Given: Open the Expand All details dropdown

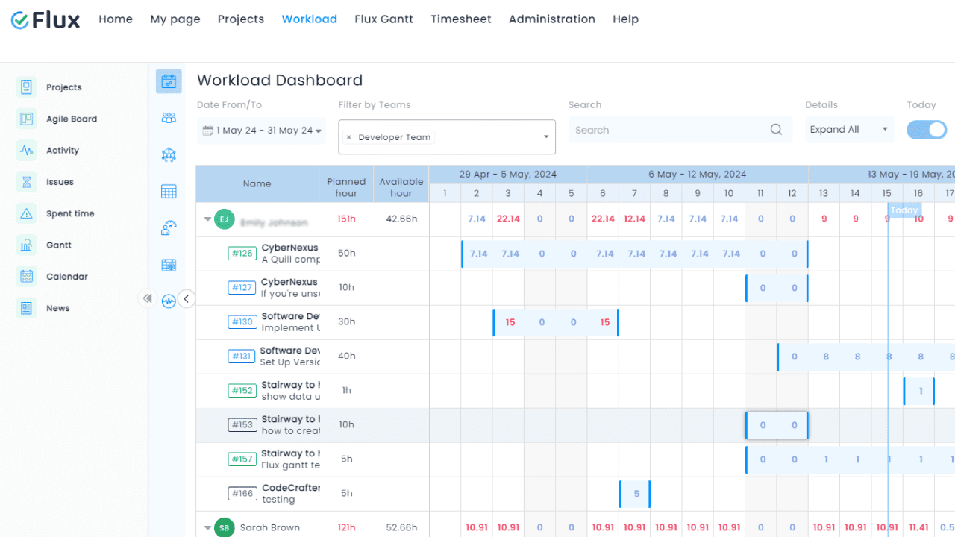Looking at the screenshot, I should [850, 130].
